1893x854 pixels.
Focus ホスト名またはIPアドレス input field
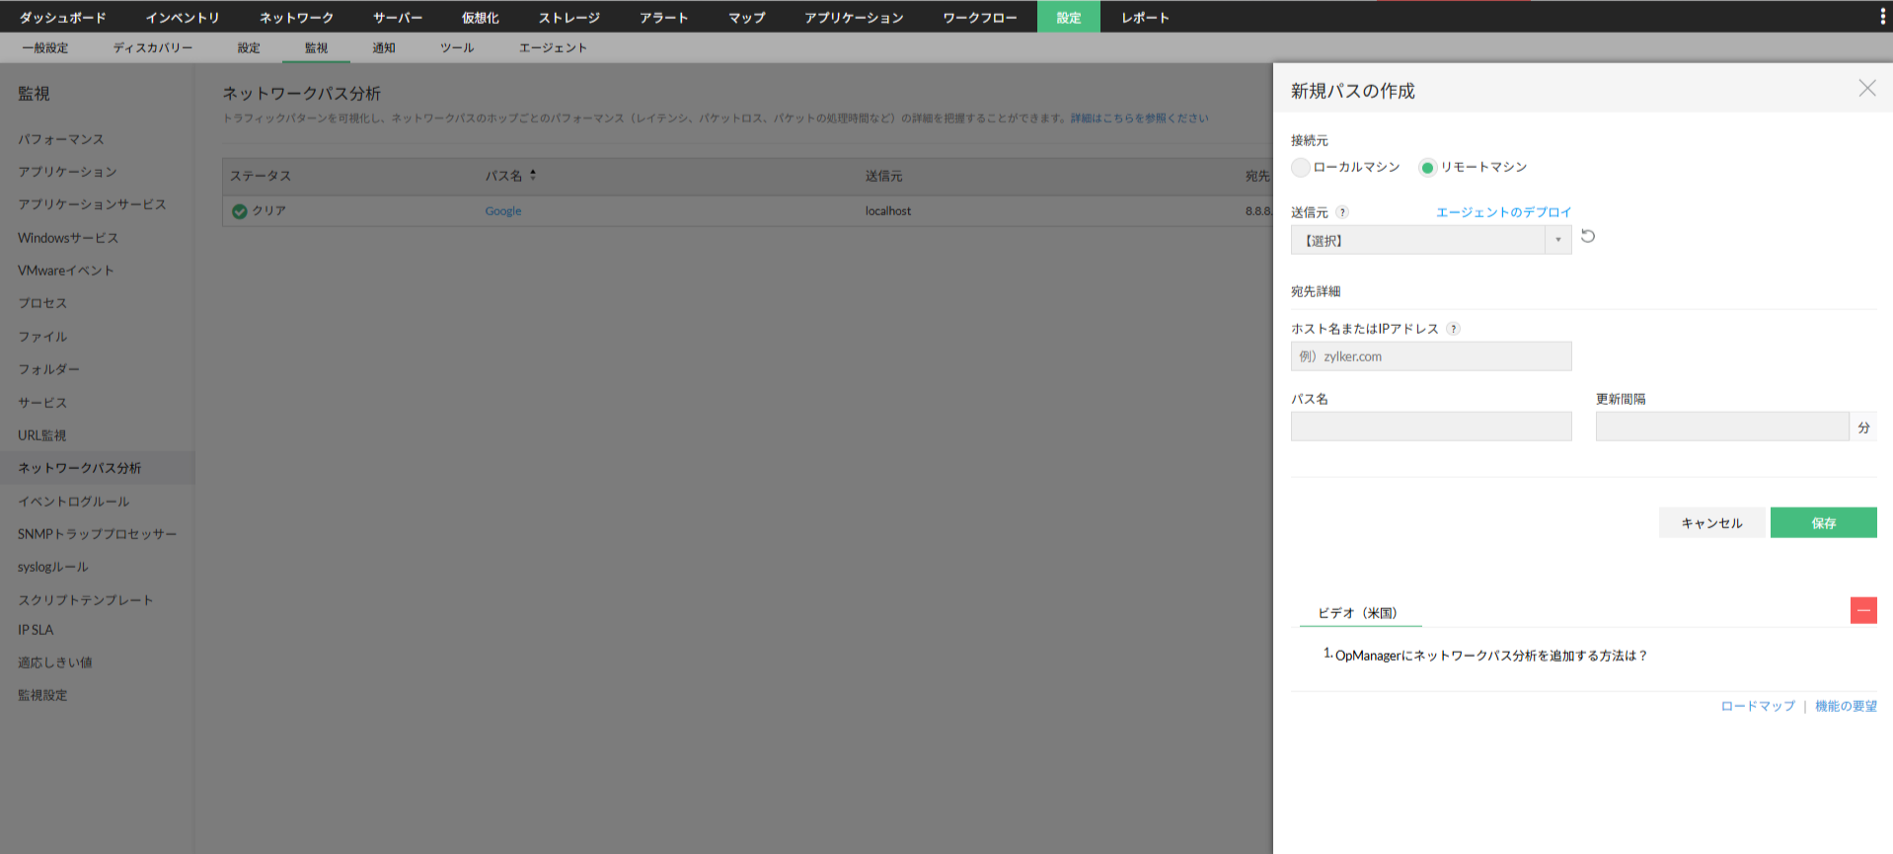(1430, 356)
